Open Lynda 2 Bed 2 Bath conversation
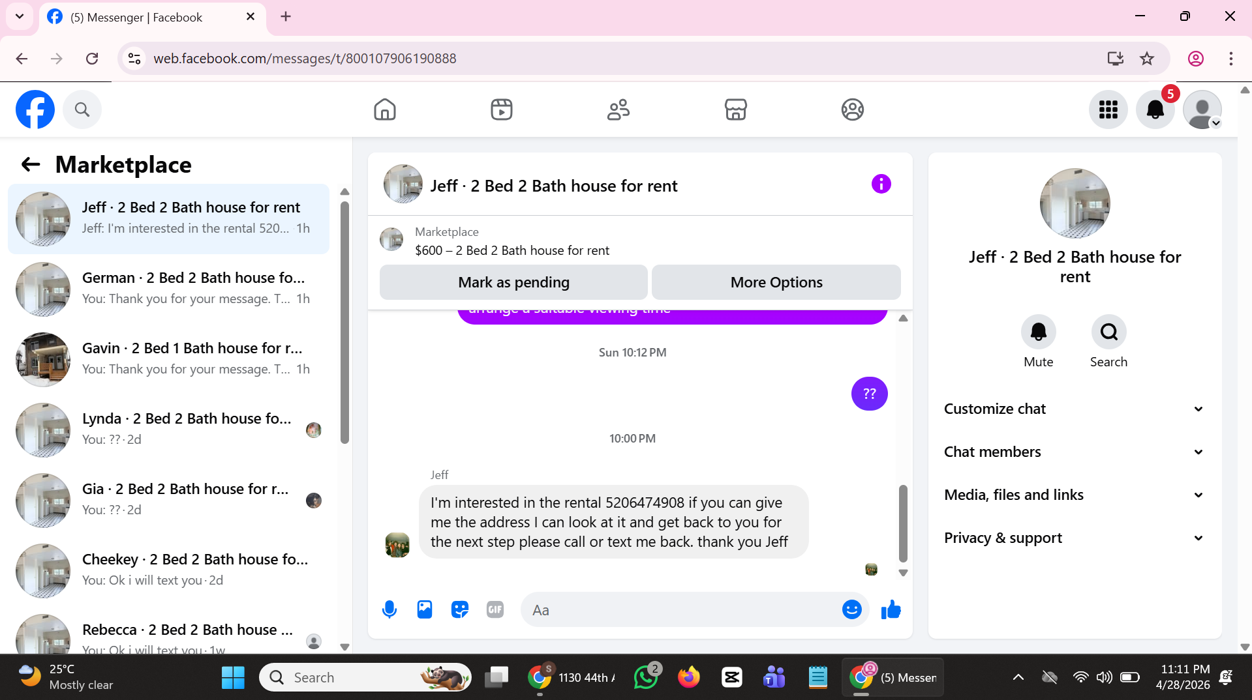This screenshot has width=1252, height=700. [x=168, y=430]
